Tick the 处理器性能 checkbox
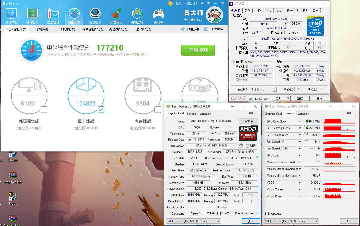Screen dimensions: 360x226 pyautogui.click(x=44, y=110)
